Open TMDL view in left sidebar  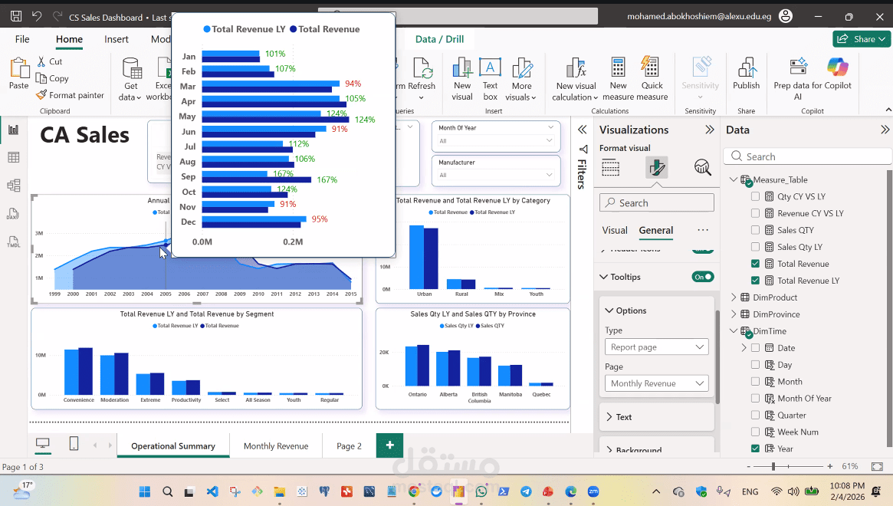[x=14, y=242]
